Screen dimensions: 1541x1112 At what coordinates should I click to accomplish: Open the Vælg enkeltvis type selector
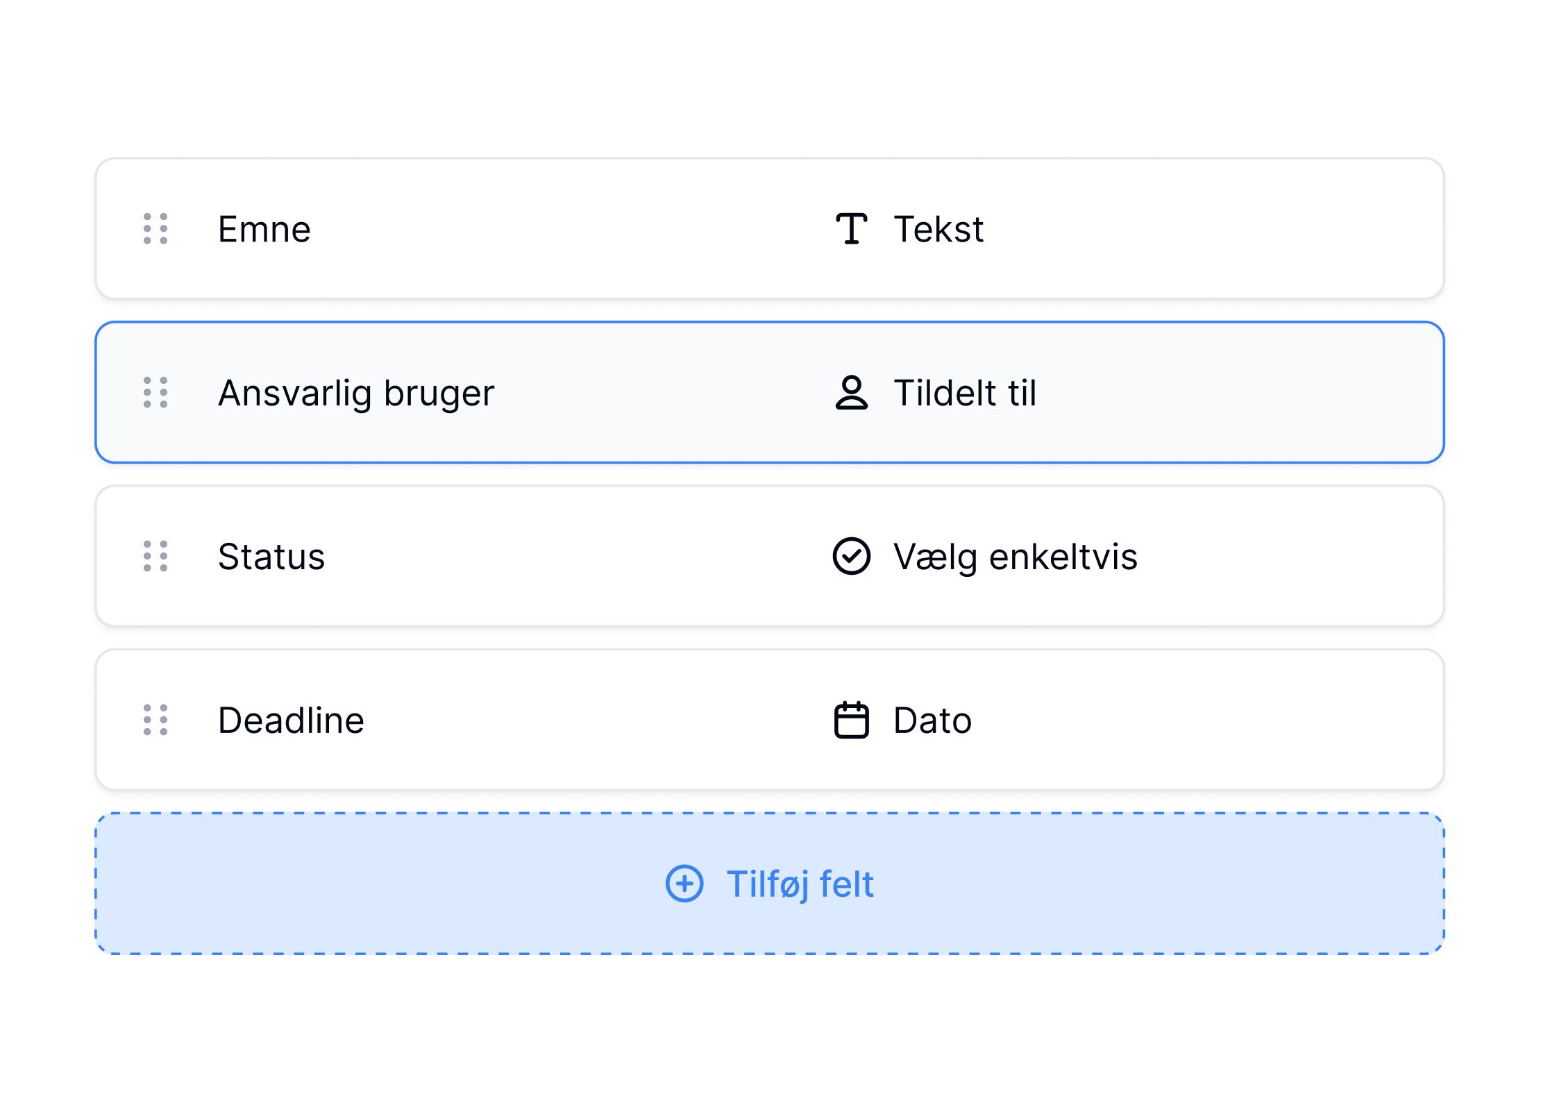[985, 557]
